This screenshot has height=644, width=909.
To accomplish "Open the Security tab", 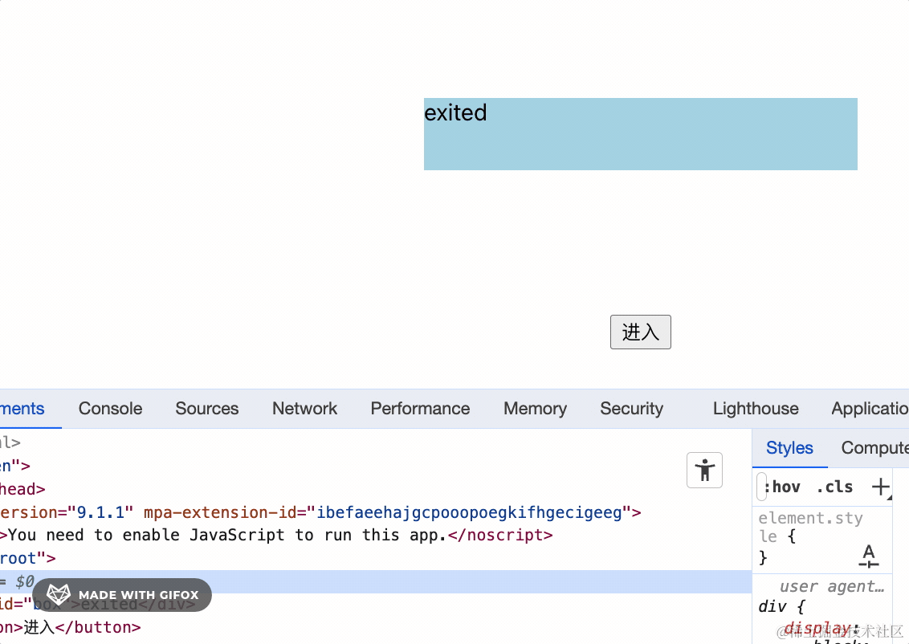I will (631, 409).
